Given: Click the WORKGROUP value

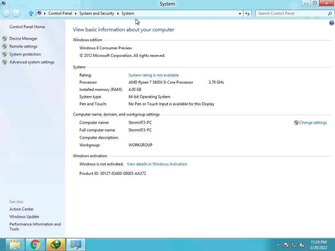Looking at the screenshot, I should [140, 145].
